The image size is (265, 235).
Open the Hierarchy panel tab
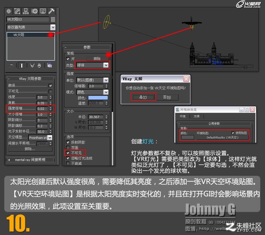point(26,11)
